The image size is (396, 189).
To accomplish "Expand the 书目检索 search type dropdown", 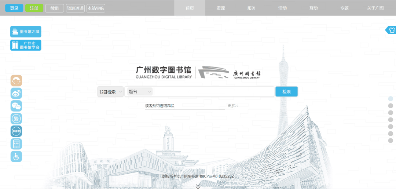I will pos(110,92).
